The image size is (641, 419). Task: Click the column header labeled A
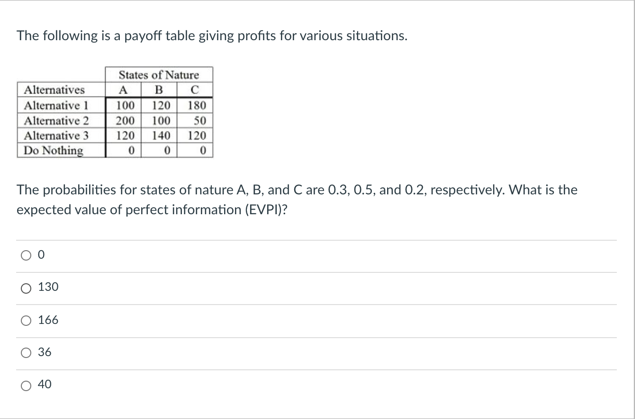(123, 90)
